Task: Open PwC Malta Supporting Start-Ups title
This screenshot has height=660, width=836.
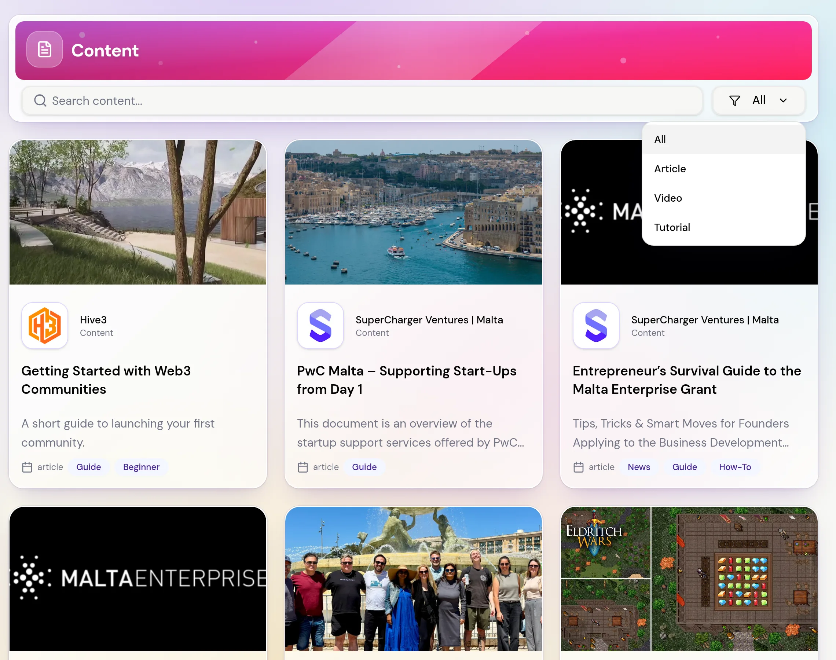Action: (x=406, y=380)
